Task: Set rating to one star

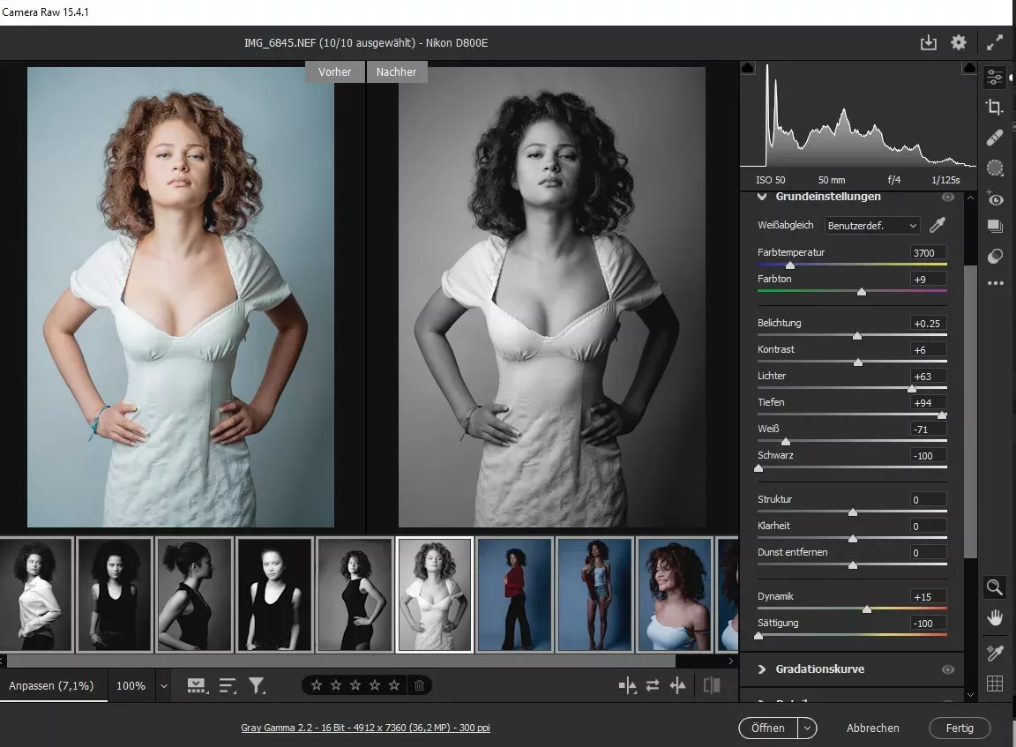Action: click(x=317, y=684)
